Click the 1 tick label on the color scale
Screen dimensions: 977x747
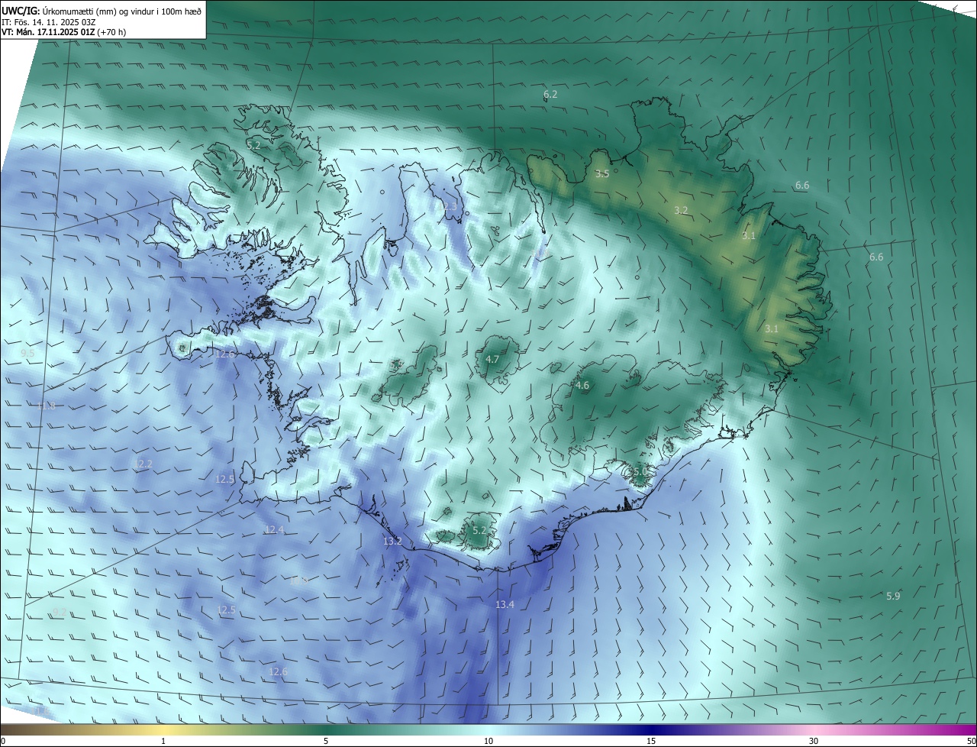[163, 742]
